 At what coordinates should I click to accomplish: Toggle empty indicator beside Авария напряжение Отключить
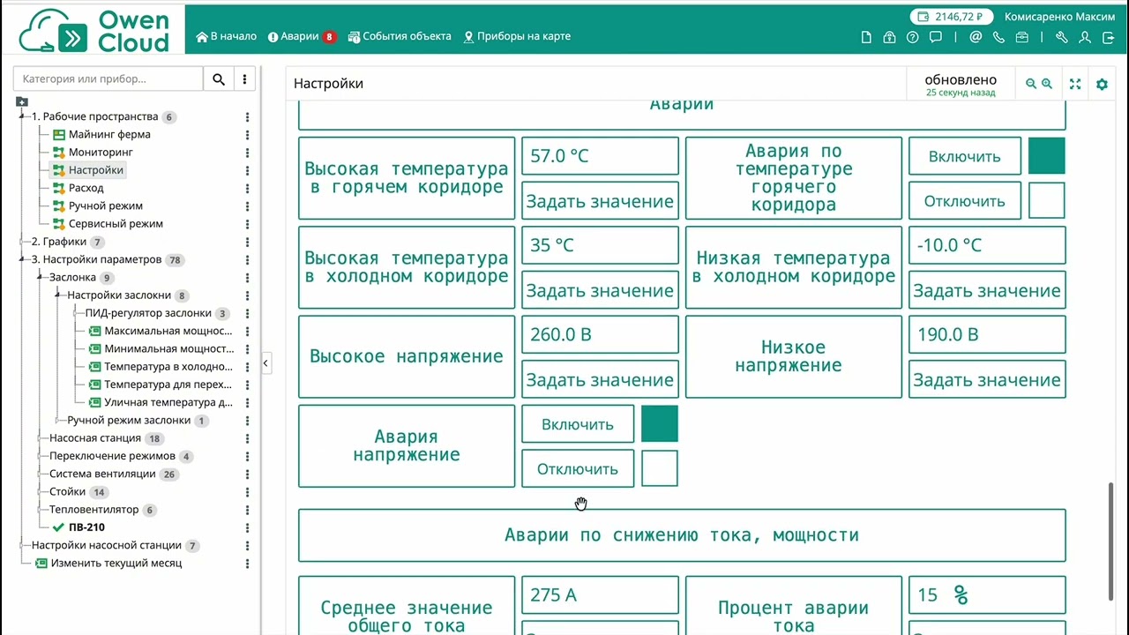click(x=660, y=468)
